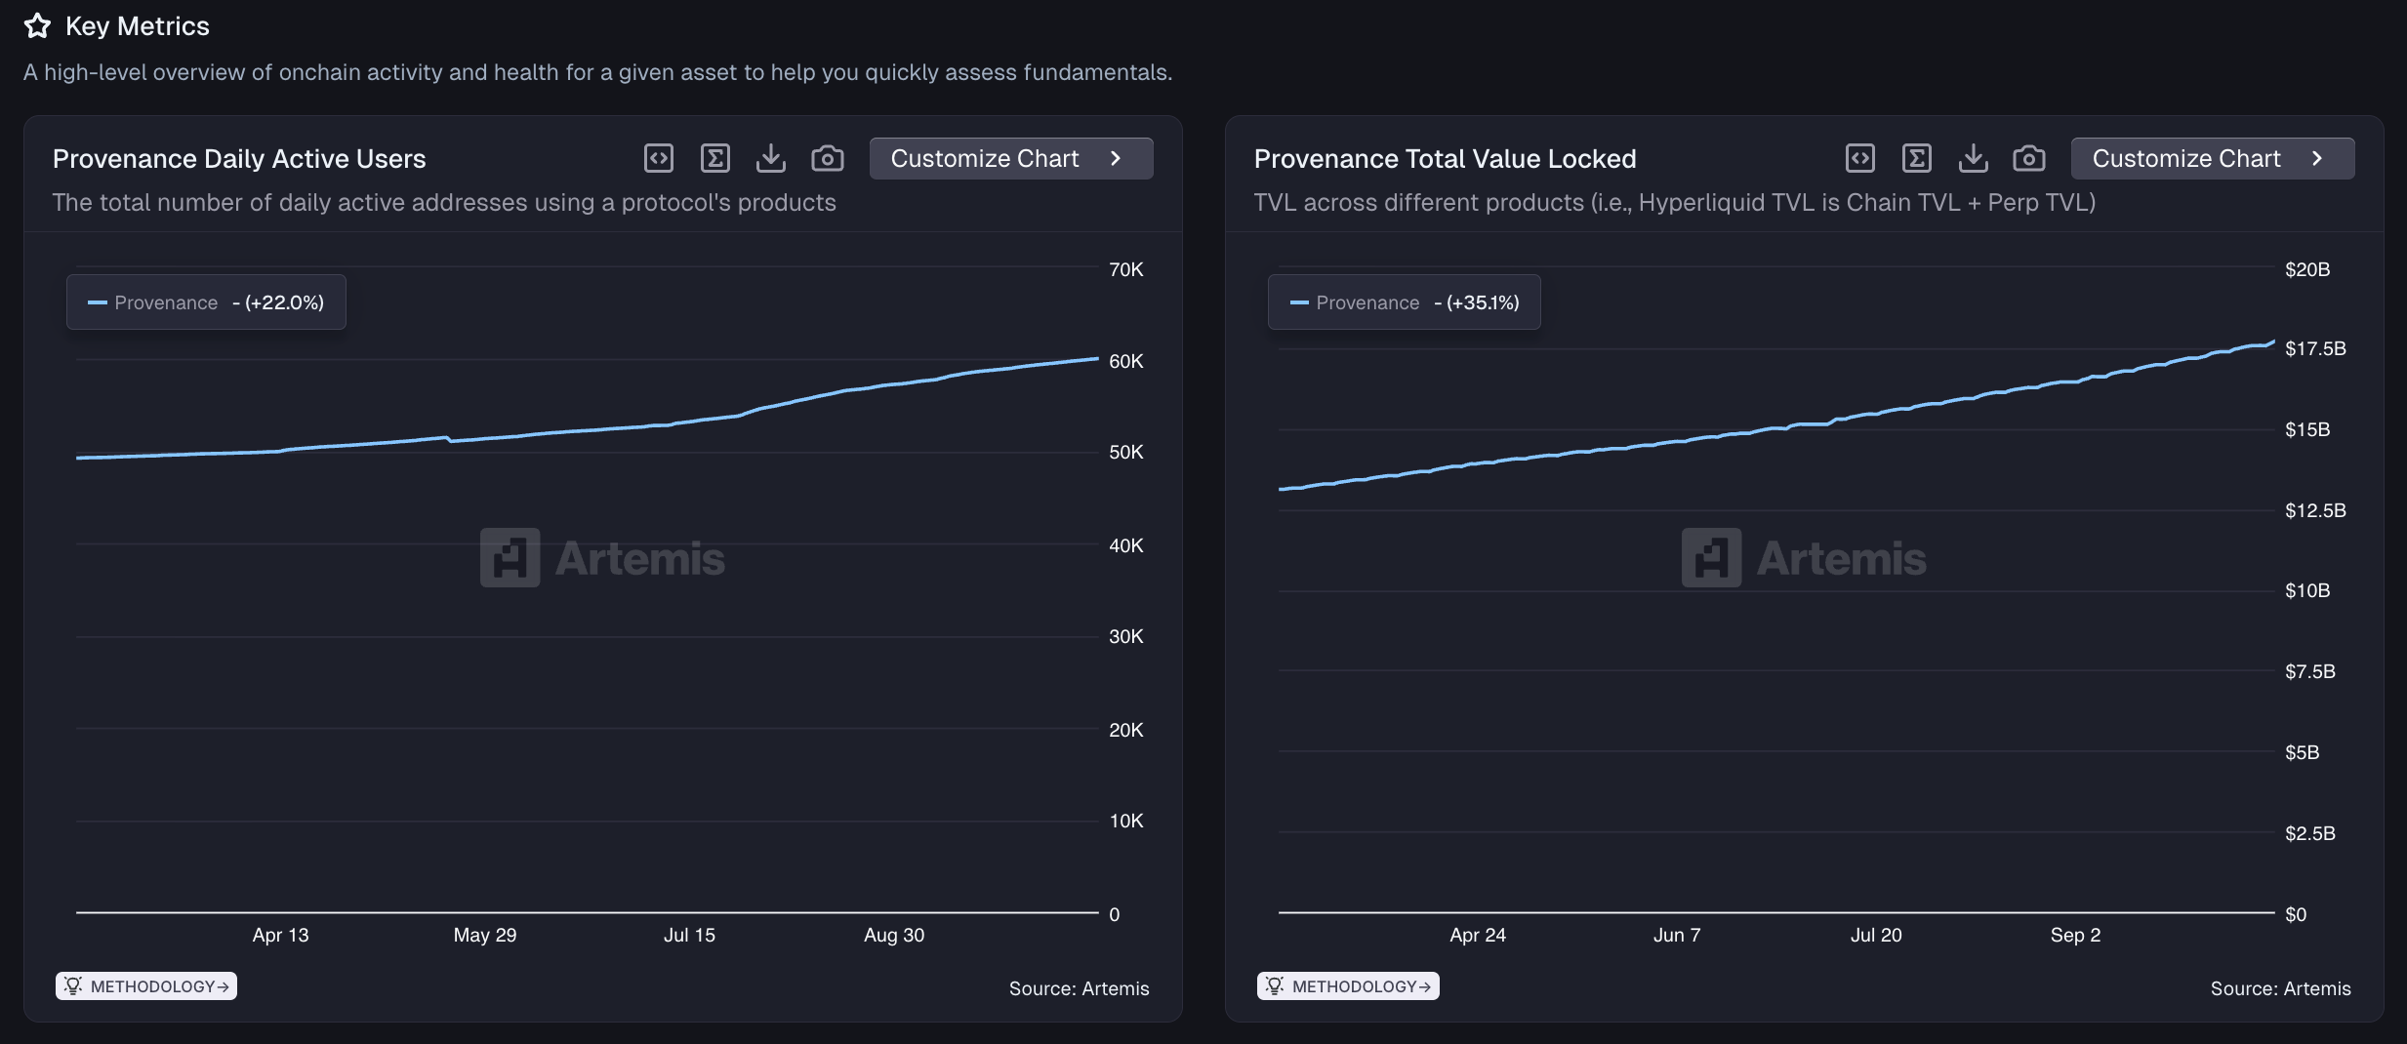Image resolution: width=2407 pixels, height=1044 pixels.
Task: Click the 'Jul 20' x-axis label
Action: [1876, 935]
